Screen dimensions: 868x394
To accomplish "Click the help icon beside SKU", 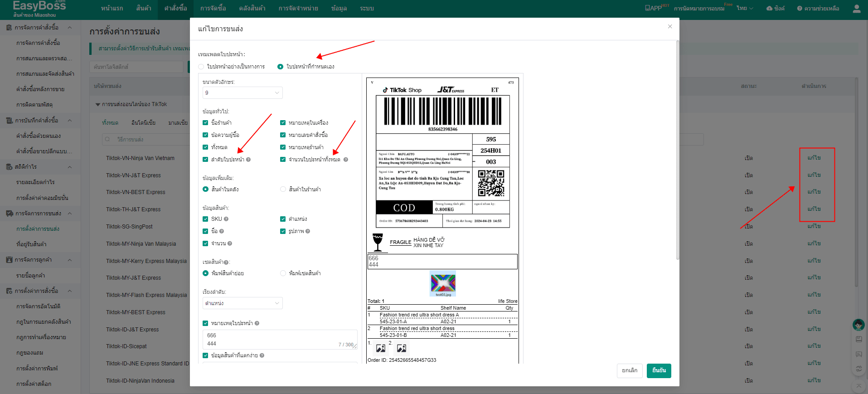I will (x=226, y=219).
